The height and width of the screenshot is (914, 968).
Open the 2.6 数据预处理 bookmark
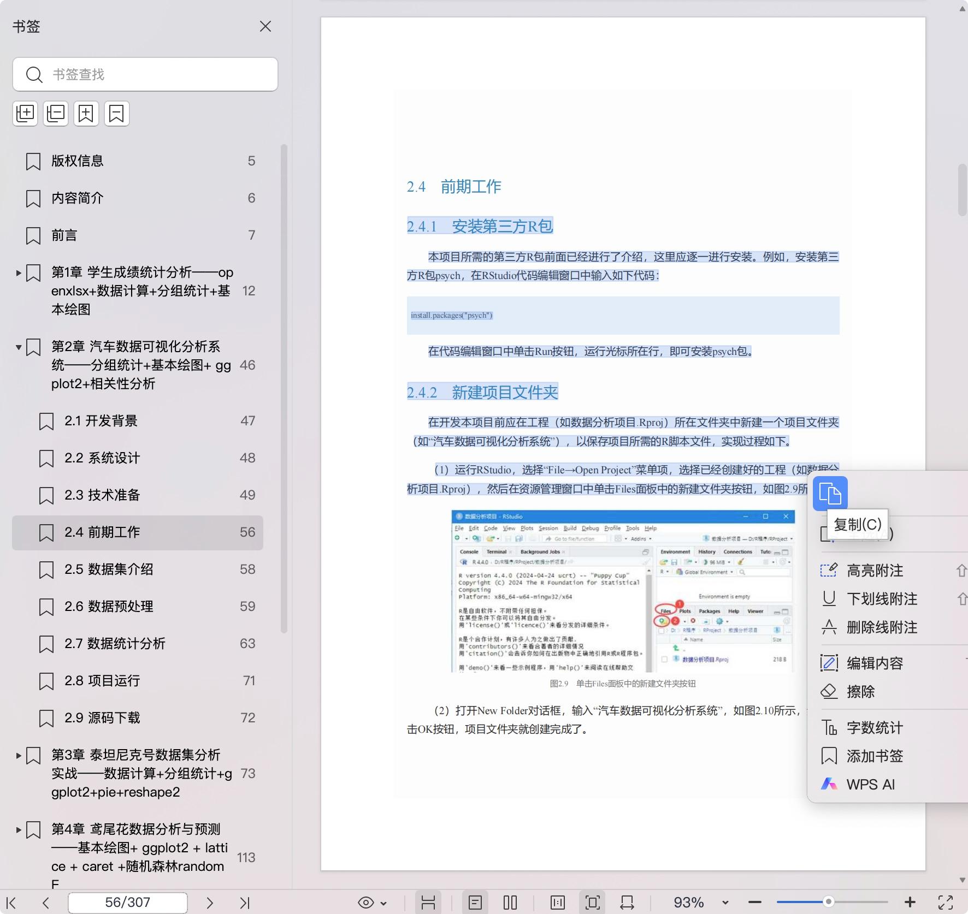click(109, 607)
